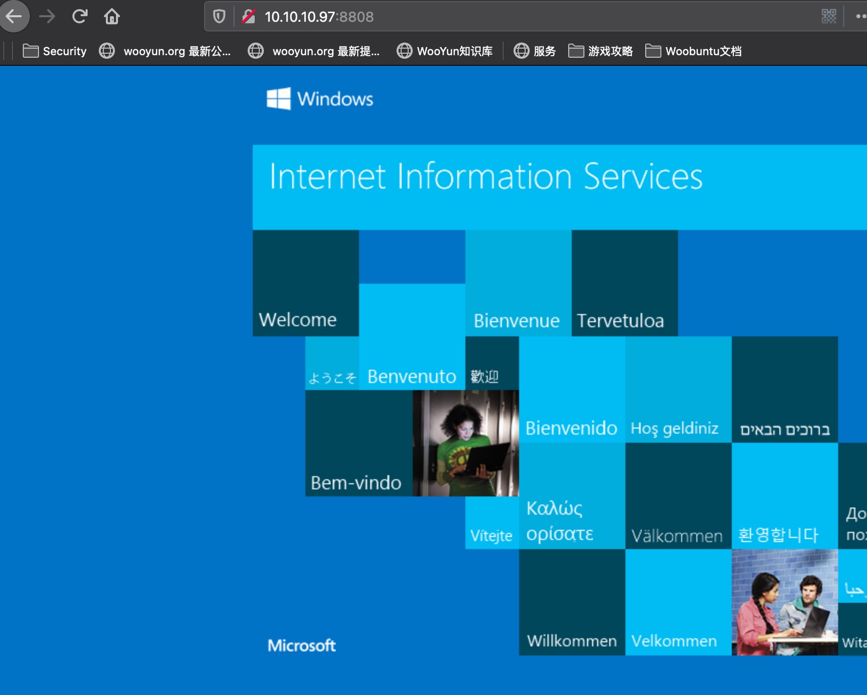
Task: Reload the current page
Action: pyautogui.click(x=80, y=17)
